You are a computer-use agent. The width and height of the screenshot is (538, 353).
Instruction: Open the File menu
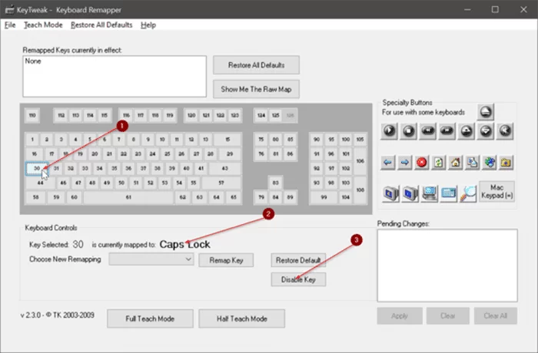coord(10,25)
